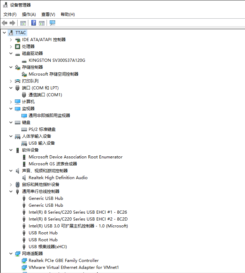Select the USB 输入设备 text
This screenshot has width=245, height=273.
42,143
